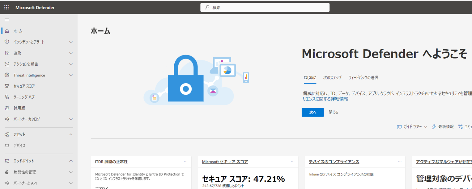Select the 次のステップ tab
Viewport: 472px width, 189px height.
[x=332, y=78]
